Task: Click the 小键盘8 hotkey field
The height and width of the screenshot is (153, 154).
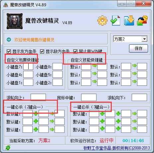Action: pos(58,67)
